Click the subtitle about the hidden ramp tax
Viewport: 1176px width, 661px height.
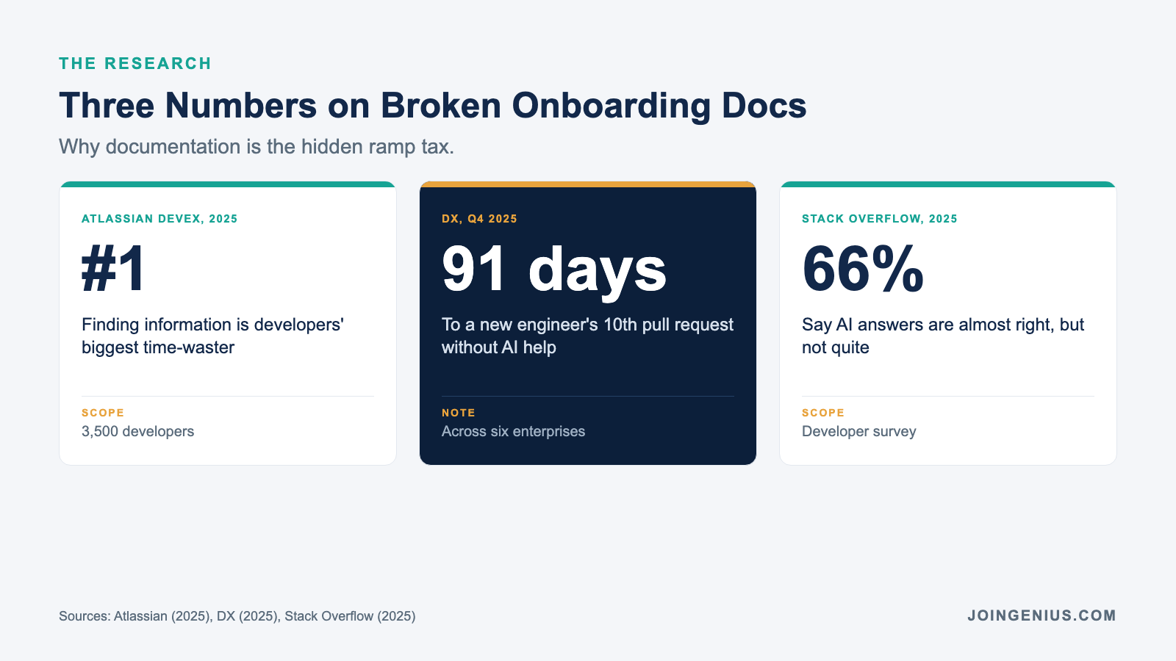[x=257, y=147]
